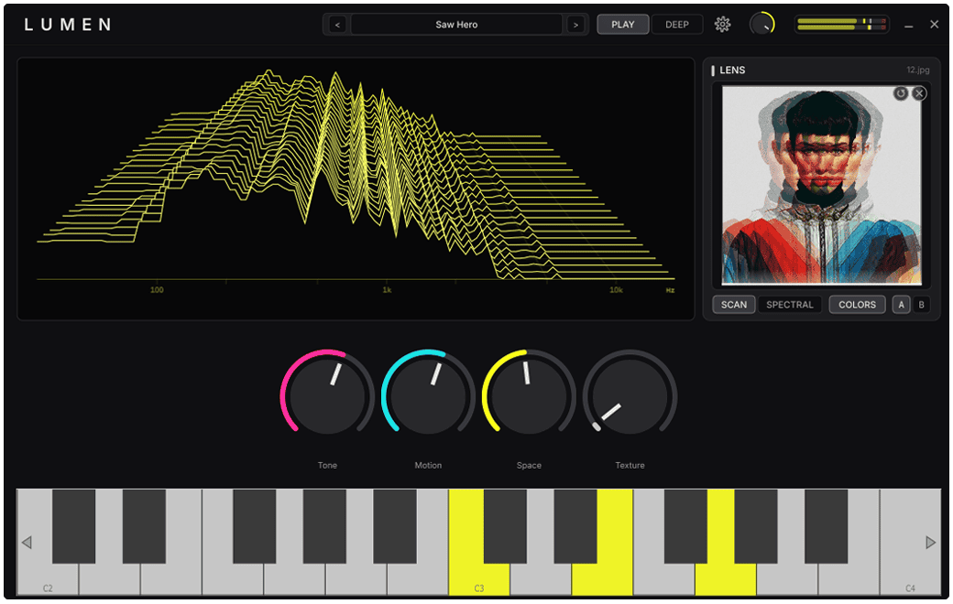Screen dimensions: 953x604
Task: Select SCAN lens mode
Action: click(734, 305)
